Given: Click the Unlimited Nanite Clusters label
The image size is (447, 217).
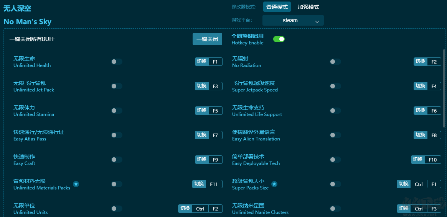Looking at the screenshot, I should point(260,212).
